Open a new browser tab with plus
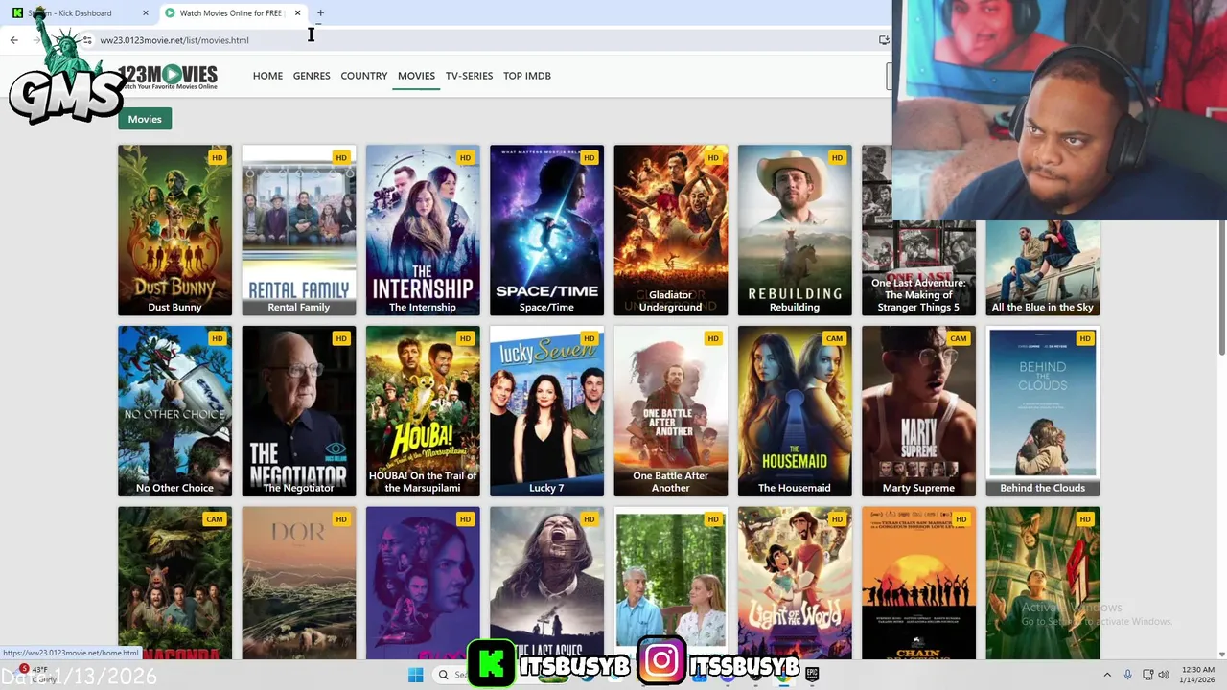Screen dimensions: 1227x690 (x=320, y=13)
